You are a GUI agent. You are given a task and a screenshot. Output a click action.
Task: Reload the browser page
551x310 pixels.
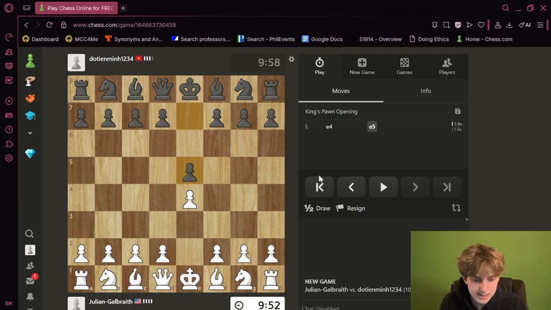click(x=49, y=25)
